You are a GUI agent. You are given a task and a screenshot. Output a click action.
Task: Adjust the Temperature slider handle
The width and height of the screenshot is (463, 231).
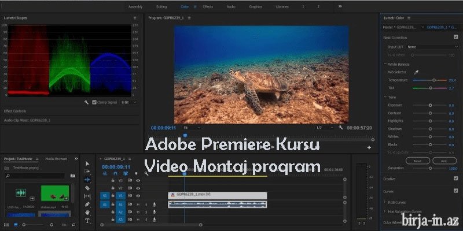[x=434, y=80]
